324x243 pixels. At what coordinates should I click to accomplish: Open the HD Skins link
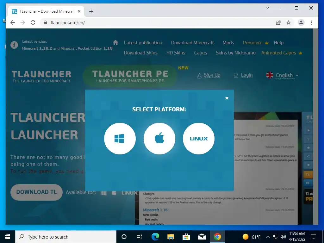click(x=176, y=53)
